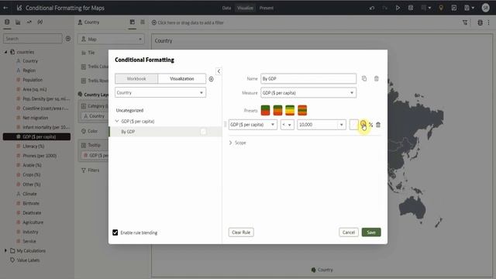Go to the Visualize page
Viewport: 496px width, 279px height.
coord(245,8)
